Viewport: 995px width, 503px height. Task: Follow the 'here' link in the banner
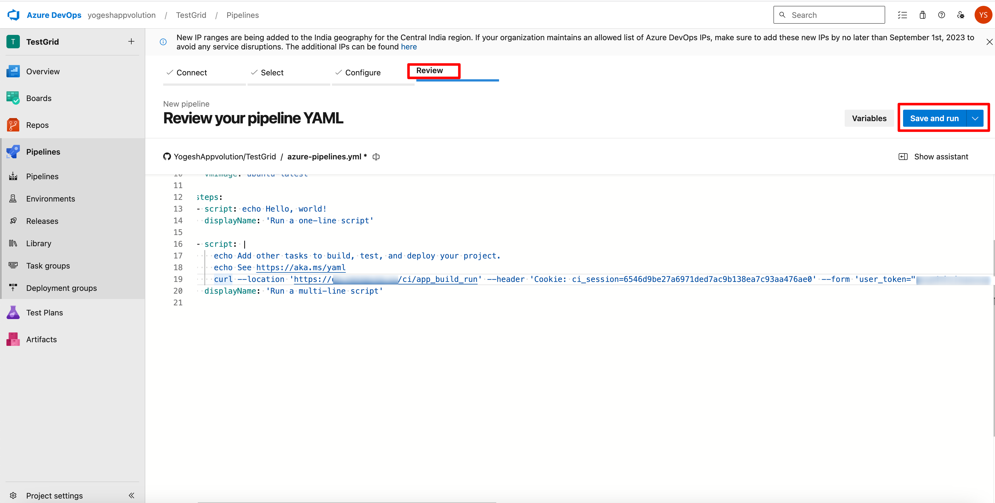409,47
